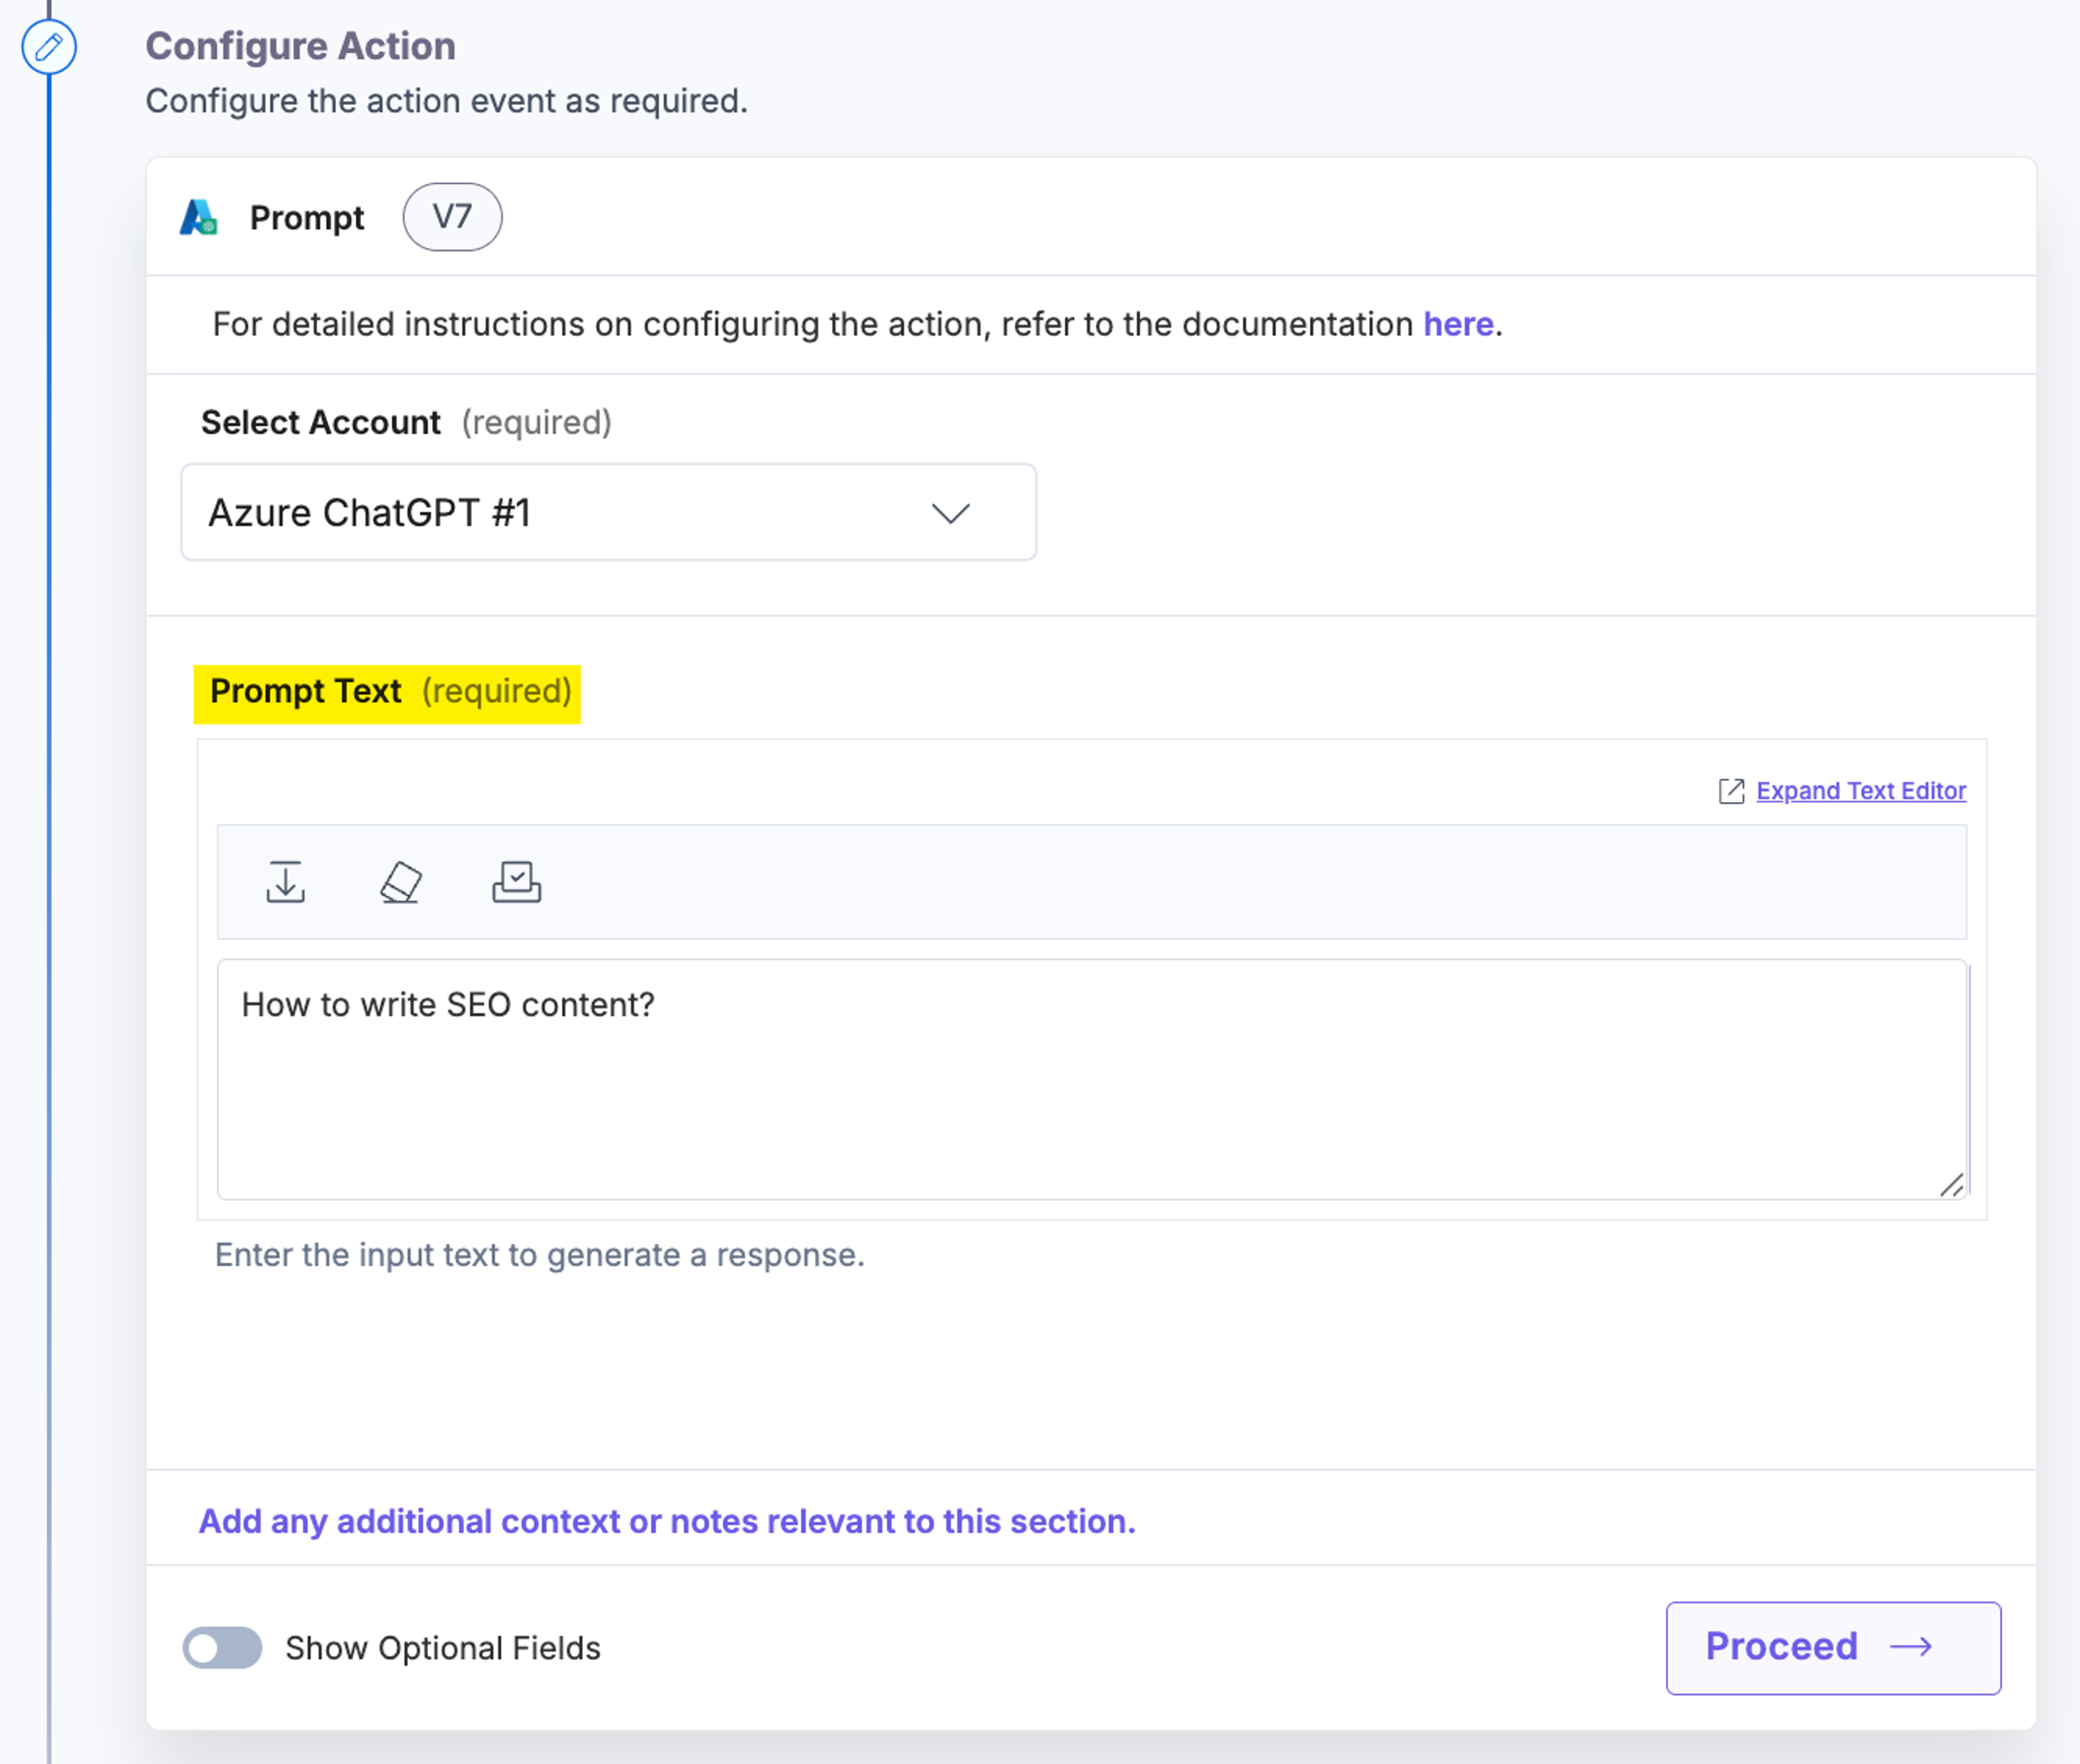Click the inbox checkmark icon in editor toolbar
This screenshot has width=2080, height=1764.
[x=517, y=882]
